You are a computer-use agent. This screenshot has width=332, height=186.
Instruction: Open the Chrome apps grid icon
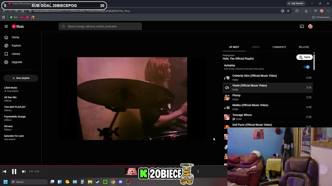(x=3, y=17)
